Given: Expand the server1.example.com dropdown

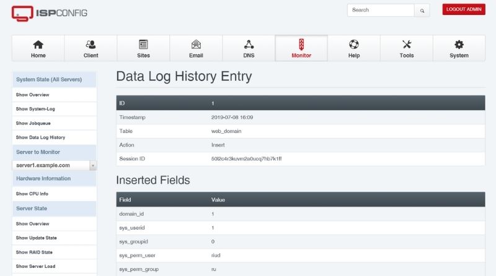Looking at the screenshot, I should pyautogui.click(x=51, y=165).
